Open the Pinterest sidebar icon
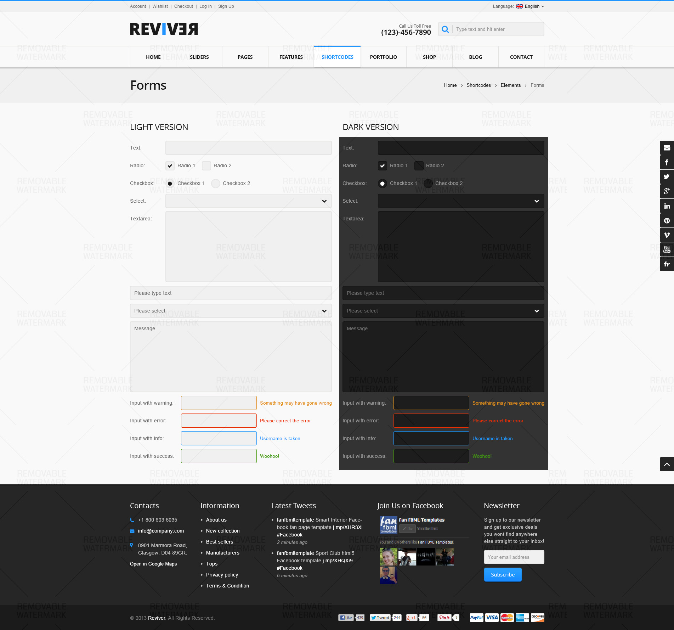674x630 pixels. [667, 220]
